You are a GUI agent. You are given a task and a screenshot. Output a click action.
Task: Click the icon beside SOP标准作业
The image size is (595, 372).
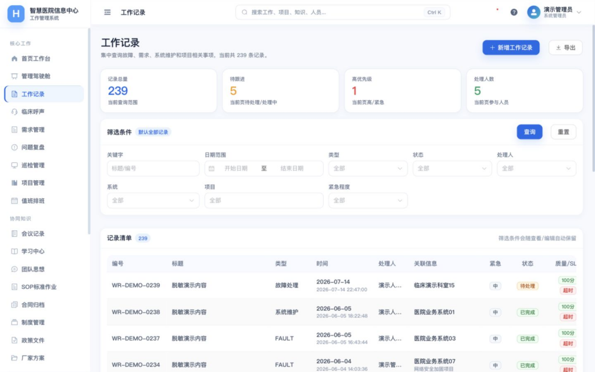[15, 287]
